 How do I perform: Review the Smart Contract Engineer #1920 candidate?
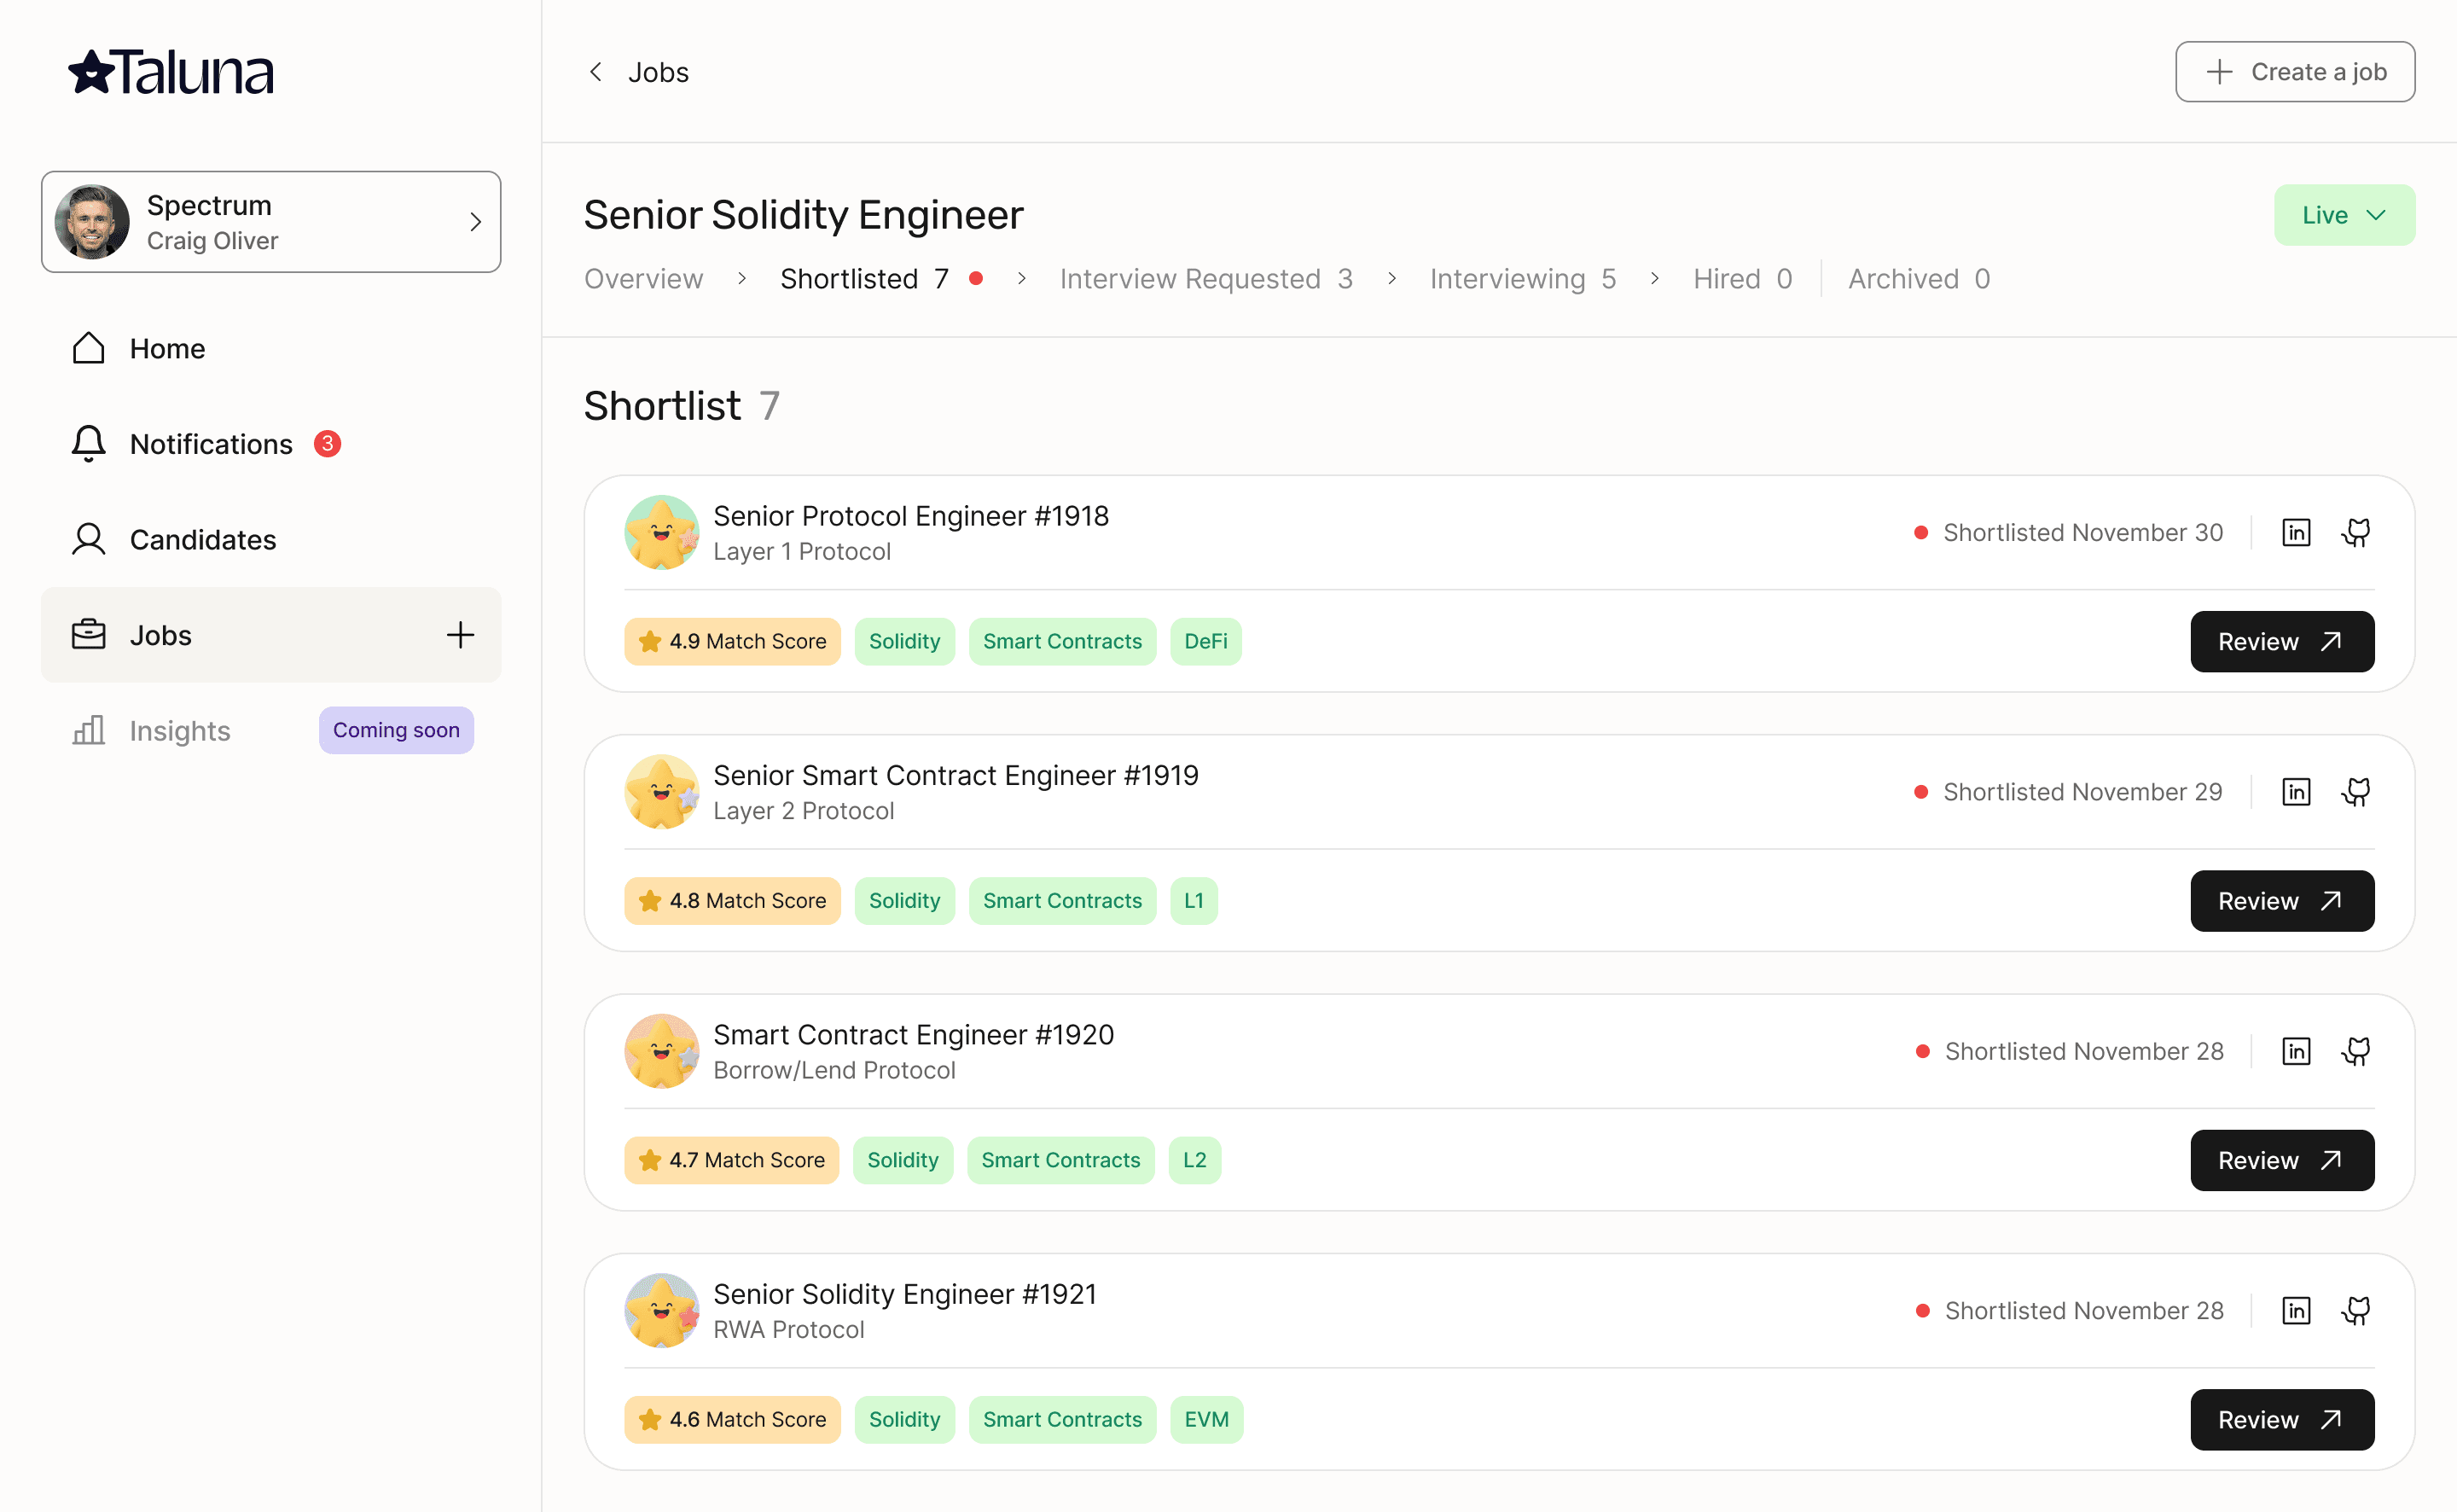2281,1160
